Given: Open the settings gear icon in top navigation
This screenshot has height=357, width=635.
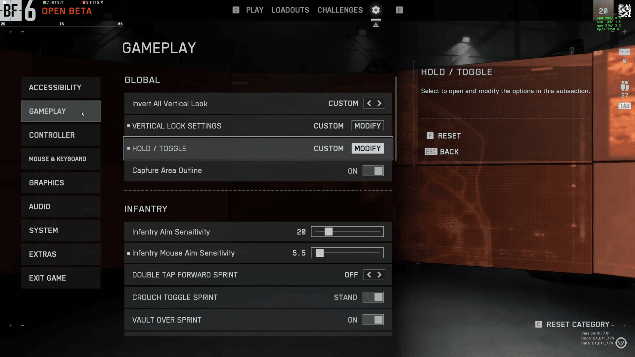Looking at the screenshot, I should [376, 10].
